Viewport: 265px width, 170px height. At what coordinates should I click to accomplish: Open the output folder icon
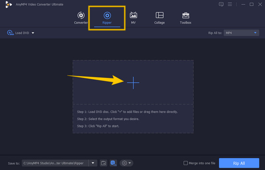(x=103, y=163)
